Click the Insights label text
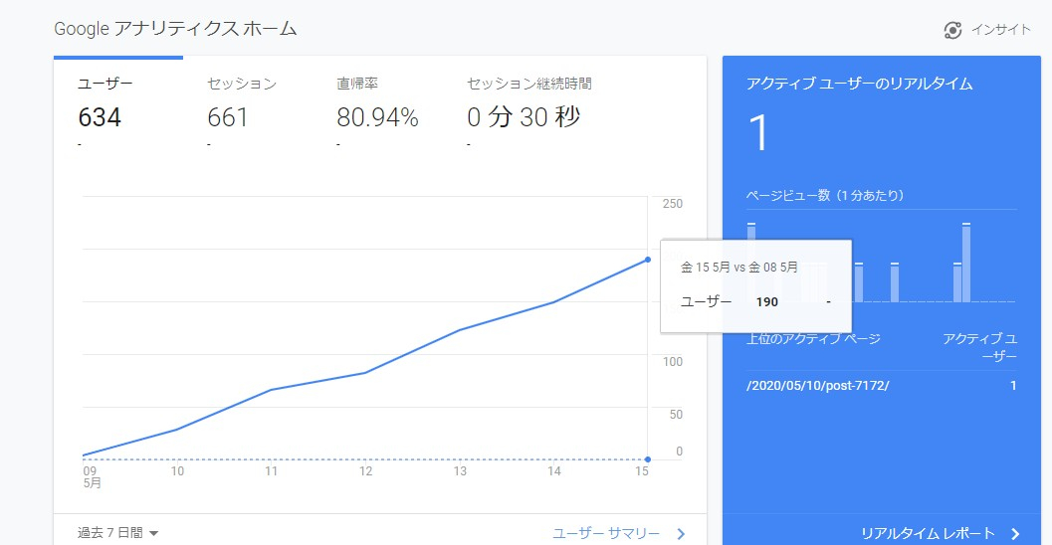This screenshot has width=1052, height=545. pyautogui.click(x=1000, y=30)
